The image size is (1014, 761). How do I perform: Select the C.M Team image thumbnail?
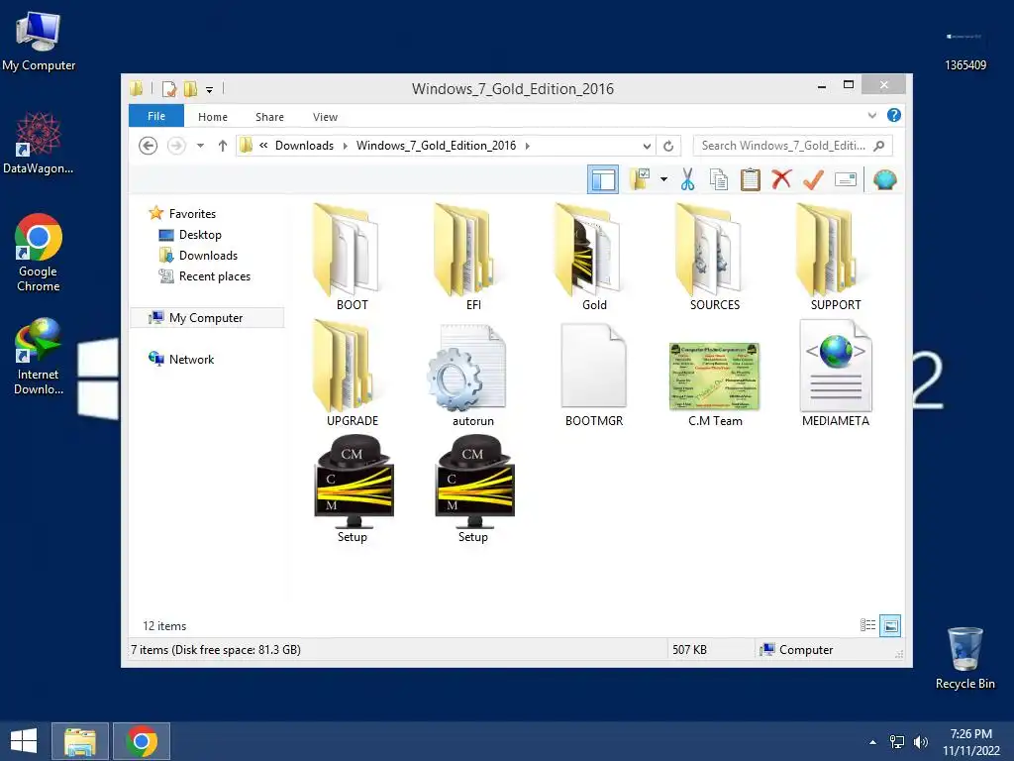(x=715, y=377)
